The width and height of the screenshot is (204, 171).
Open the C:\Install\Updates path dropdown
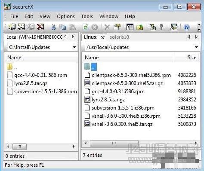pos(74,47)
